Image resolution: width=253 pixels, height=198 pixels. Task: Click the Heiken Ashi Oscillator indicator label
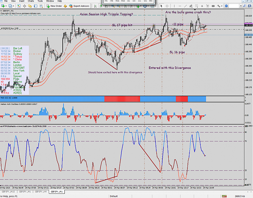[x=19, y=104]
